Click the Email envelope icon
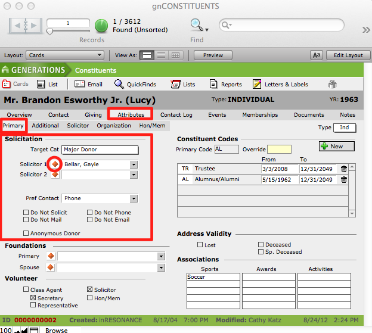 [79, 84]
